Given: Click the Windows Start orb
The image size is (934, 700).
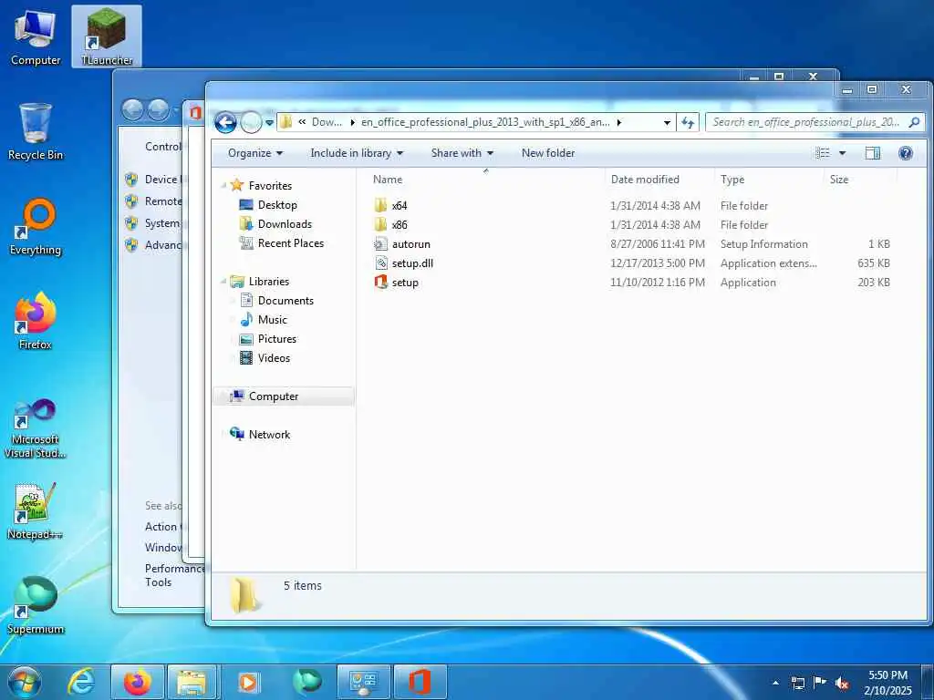Looking at the screenshot, I should point(25,682).
